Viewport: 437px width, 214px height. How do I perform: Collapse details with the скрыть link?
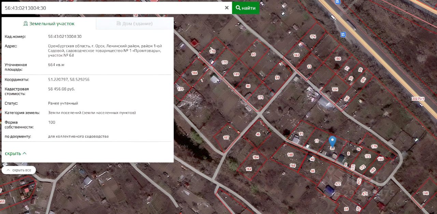coord(16,153)
